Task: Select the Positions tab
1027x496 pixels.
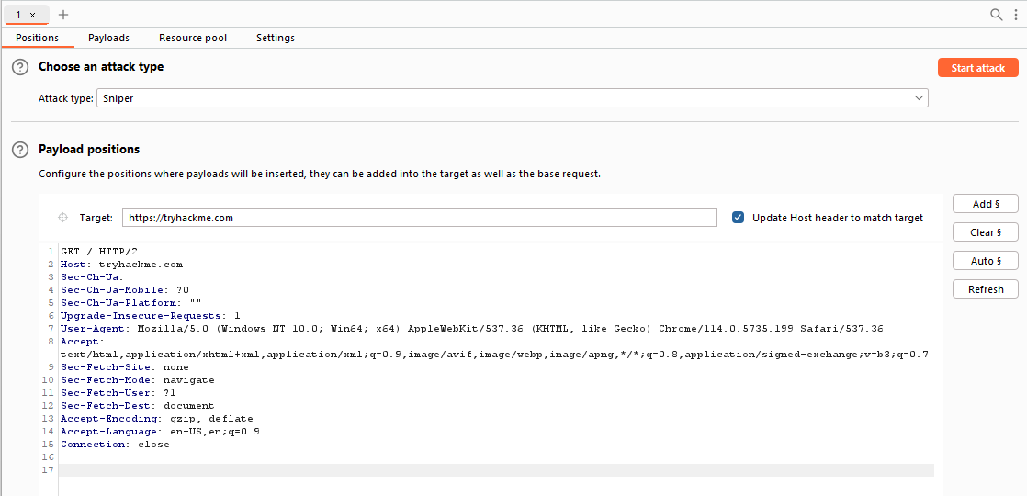Action: click(x=37, y=38)
